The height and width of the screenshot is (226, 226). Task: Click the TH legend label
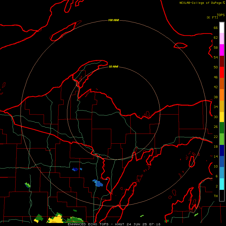(x=216, y=196)
